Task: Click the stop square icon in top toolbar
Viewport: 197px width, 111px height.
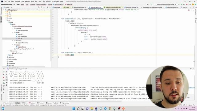Action: pyautogui.click(x=187, y=4)
